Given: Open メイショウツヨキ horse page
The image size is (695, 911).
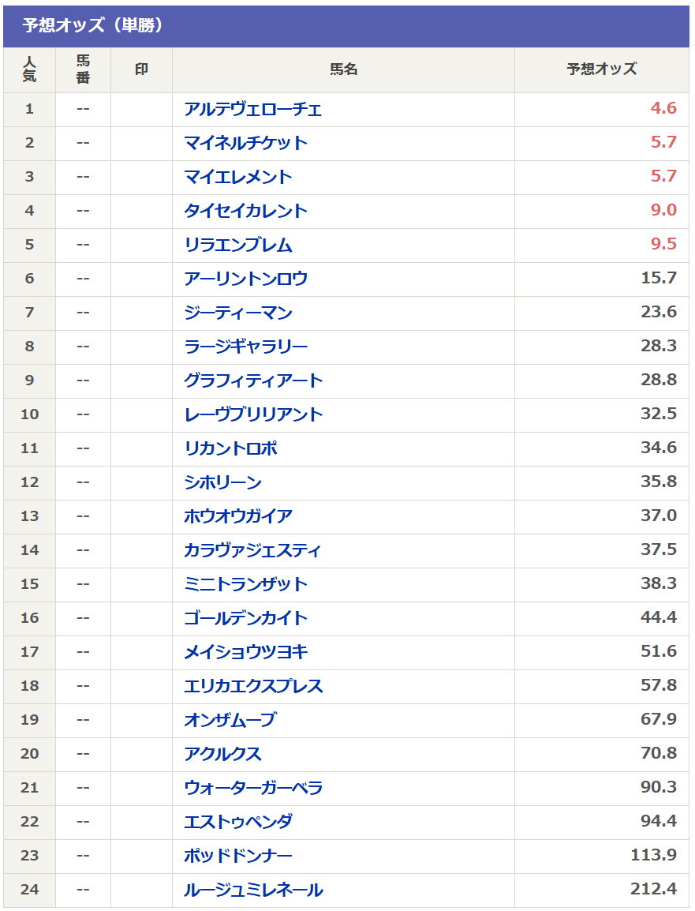Looking at the screenshot, I should pos(245,652).
